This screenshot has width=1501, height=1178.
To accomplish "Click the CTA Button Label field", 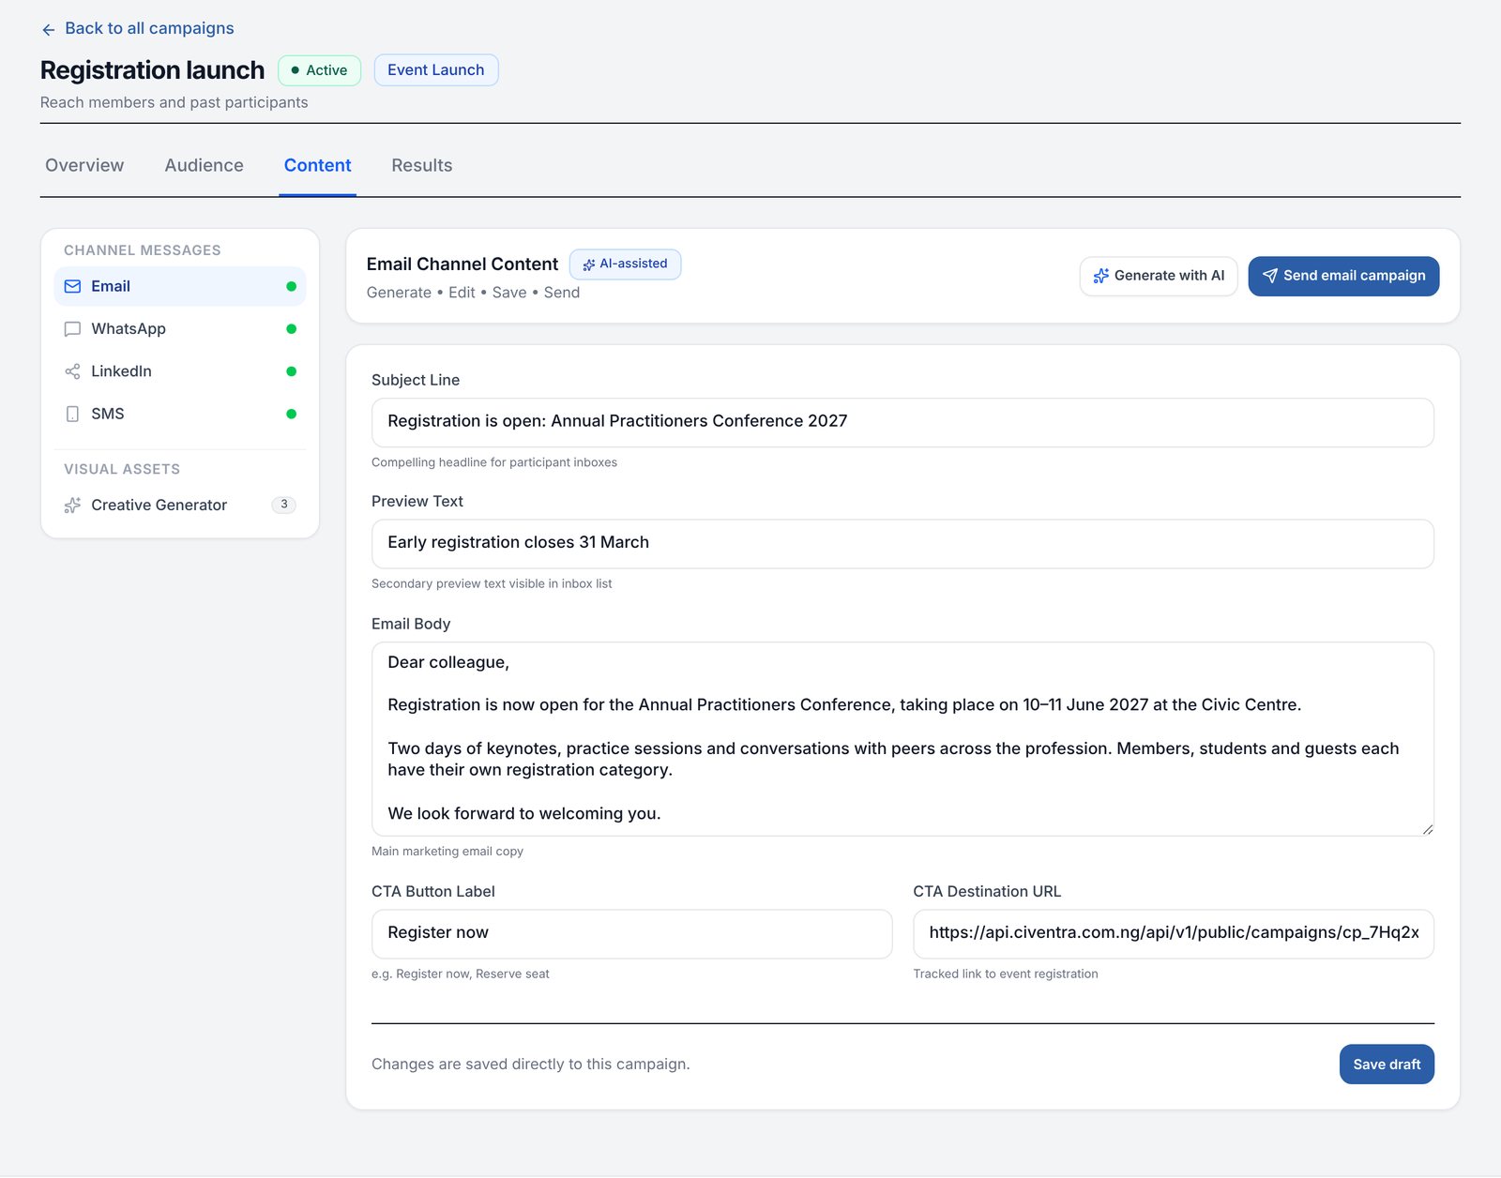I will (x=631, y=933).
